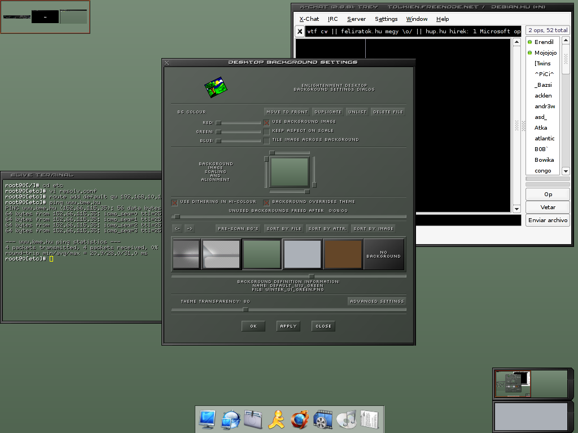The width and height of the screenshot is (578, 433).
Task: Enable Tile Image Across Background checkbox
Action: click(x=266, y=140)
